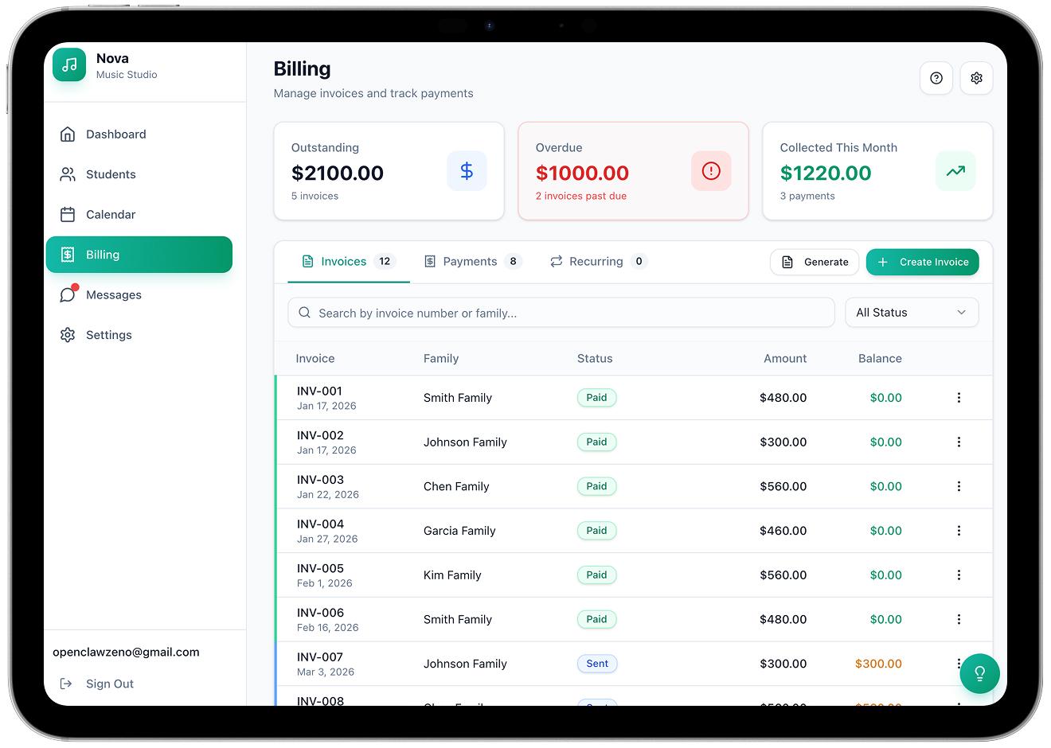The width and height of the screenshot is (1051, 748).
Task: Open the All Status filter dropdown
Action: point(912,312)
